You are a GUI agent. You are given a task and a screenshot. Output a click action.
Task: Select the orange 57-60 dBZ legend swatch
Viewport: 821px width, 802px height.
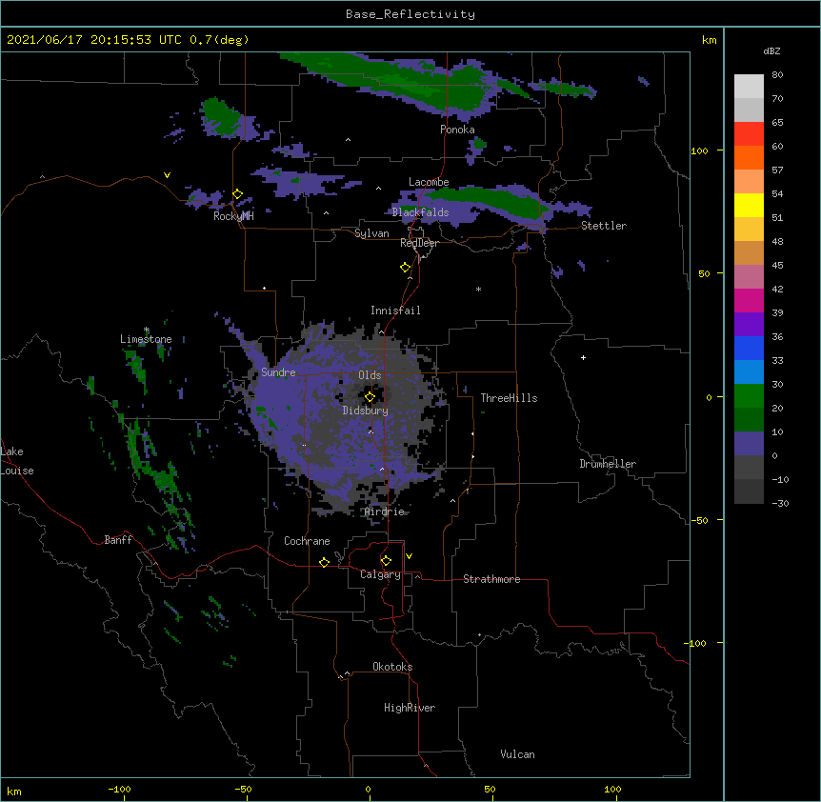coord(749,157)
